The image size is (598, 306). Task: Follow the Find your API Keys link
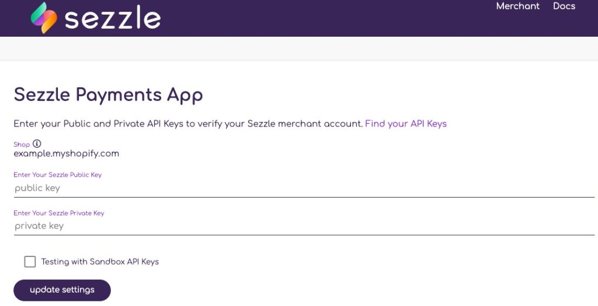[405, 124]
